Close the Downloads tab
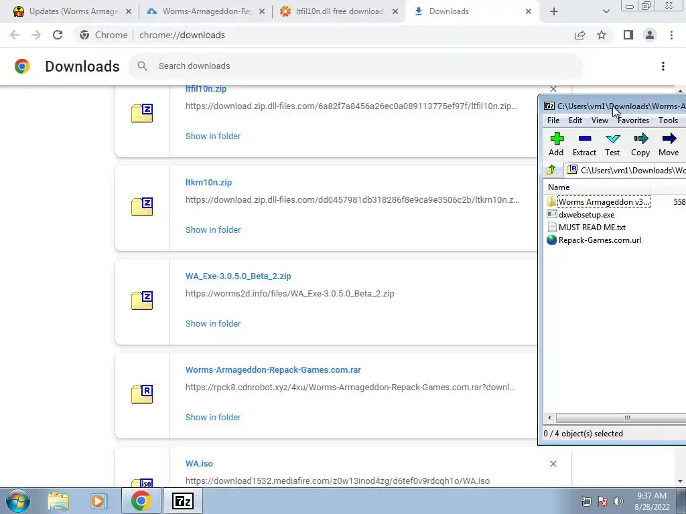 click(x=529, y=11)
